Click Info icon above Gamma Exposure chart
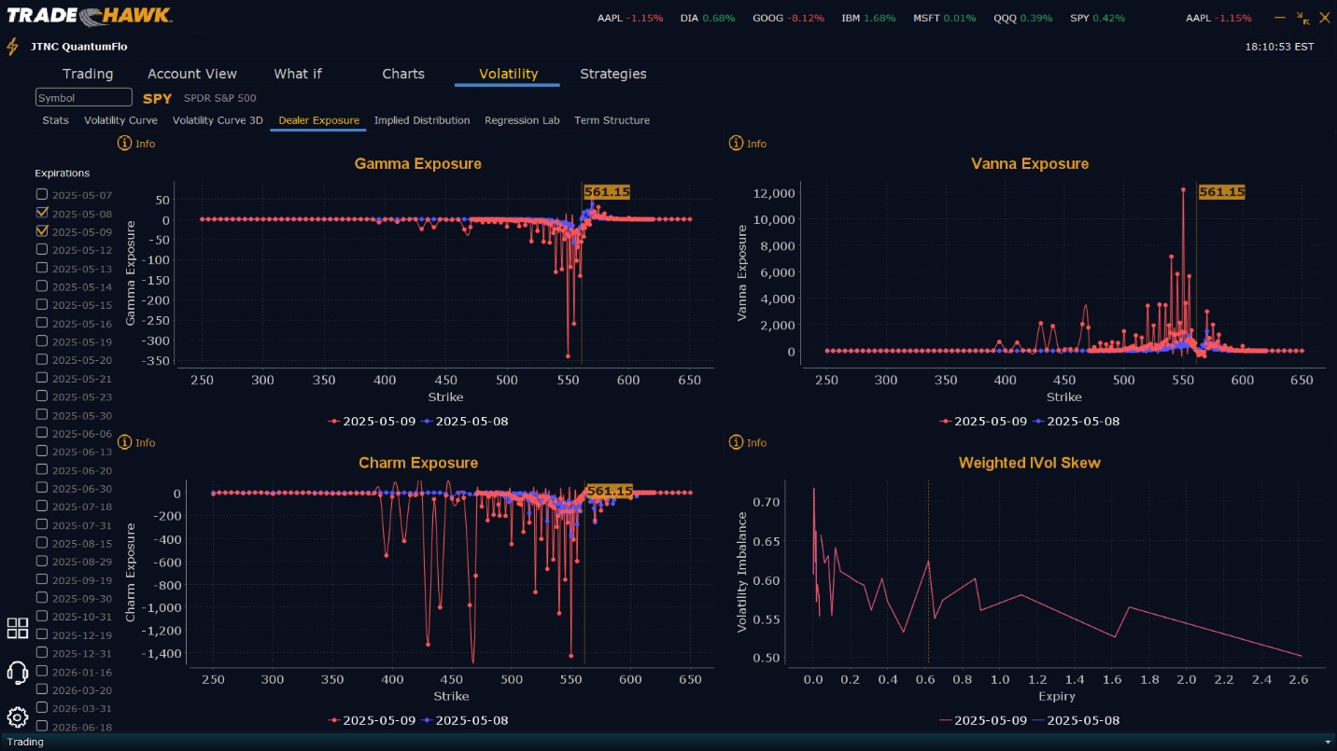 click(x=123, y=144)
